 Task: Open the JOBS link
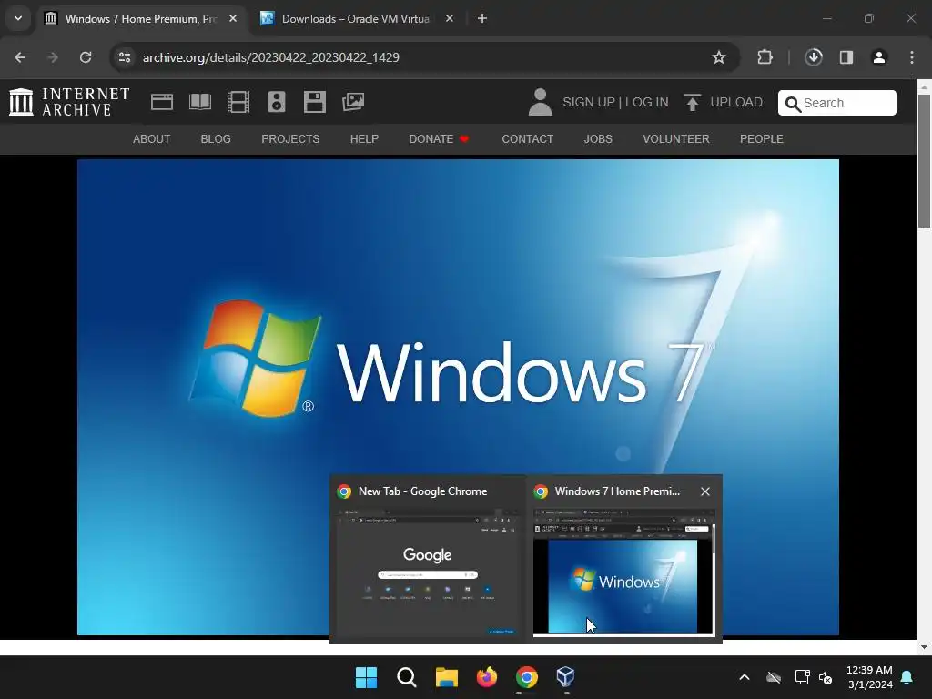click(x=598, y=139)
